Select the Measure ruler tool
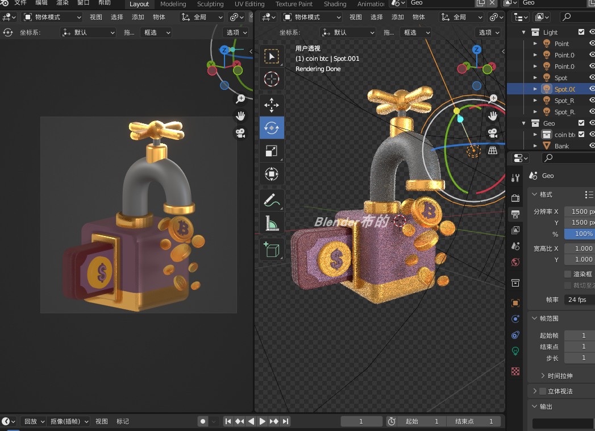The width and height of the screenshot is (595, 431). pyautogui.click(x=271, y=223)
